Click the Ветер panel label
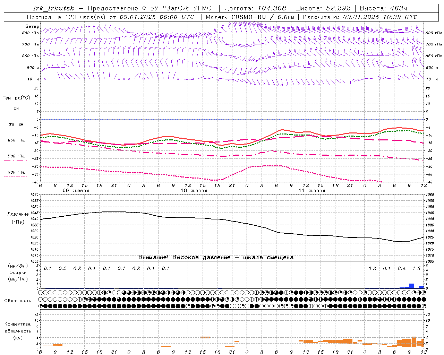The width and height of the screenshot is (444, 355). (x=32, y=26)
